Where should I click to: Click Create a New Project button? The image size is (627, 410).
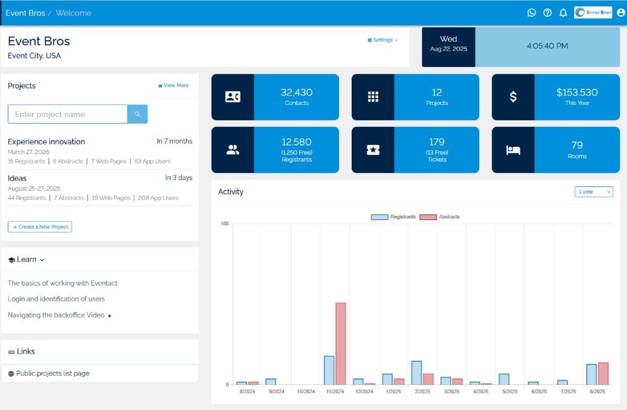pyautogui.click(x=40, y=227)
